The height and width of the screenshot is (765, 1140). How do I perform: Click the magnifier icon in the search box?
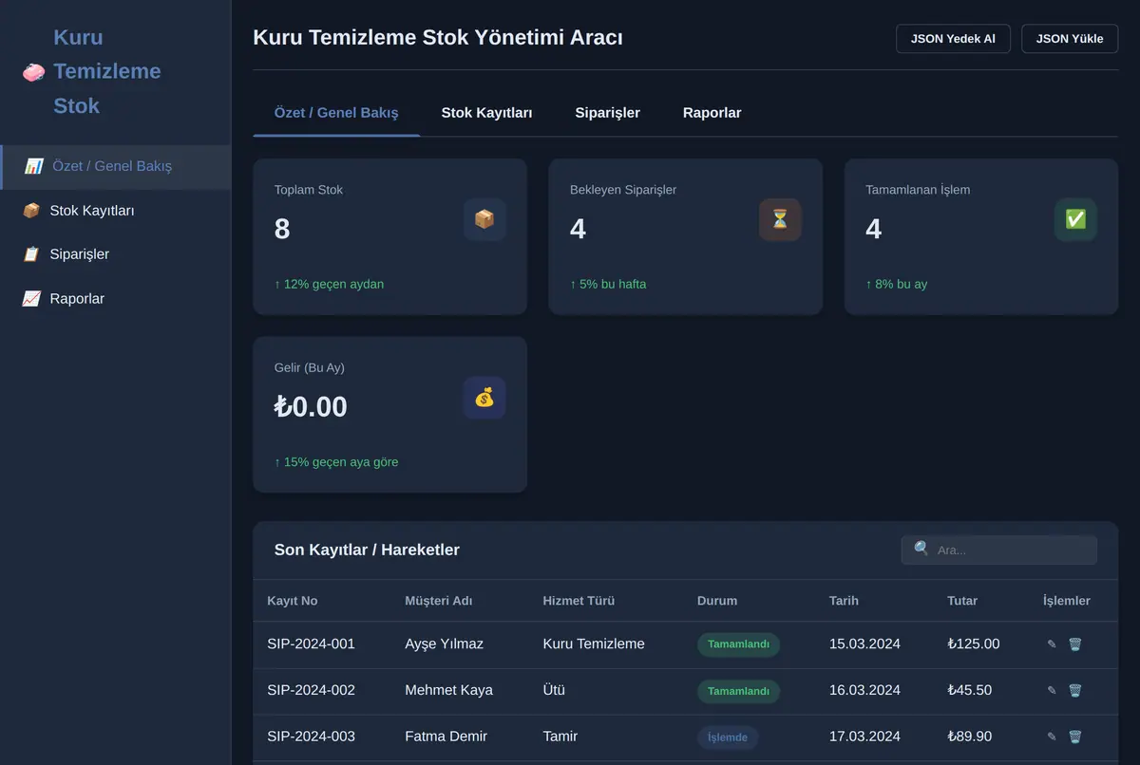point(921,549)
